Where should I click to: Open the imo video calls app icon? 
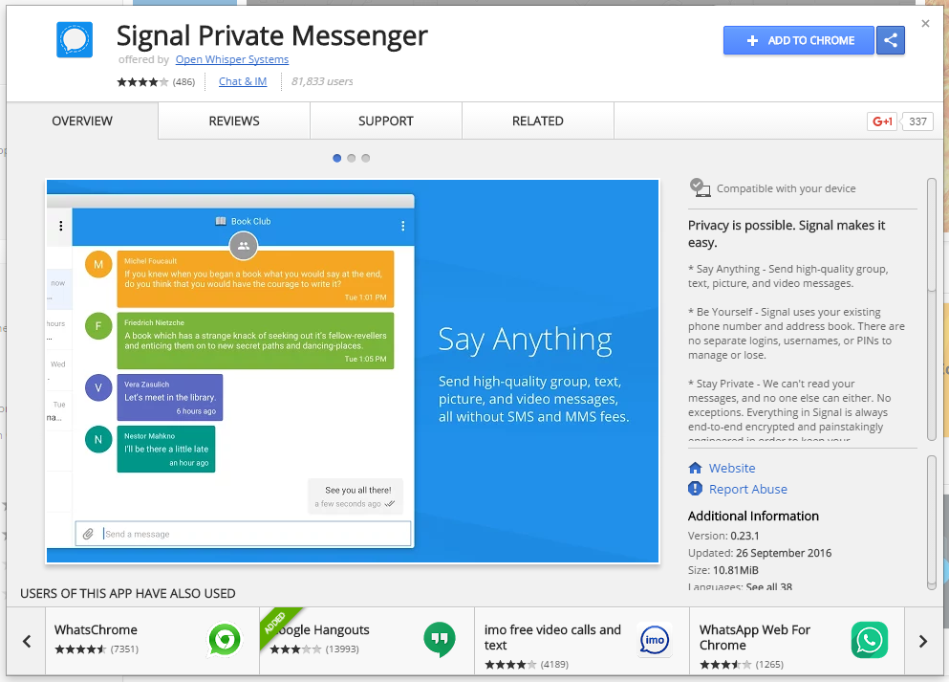click(655, 640)
